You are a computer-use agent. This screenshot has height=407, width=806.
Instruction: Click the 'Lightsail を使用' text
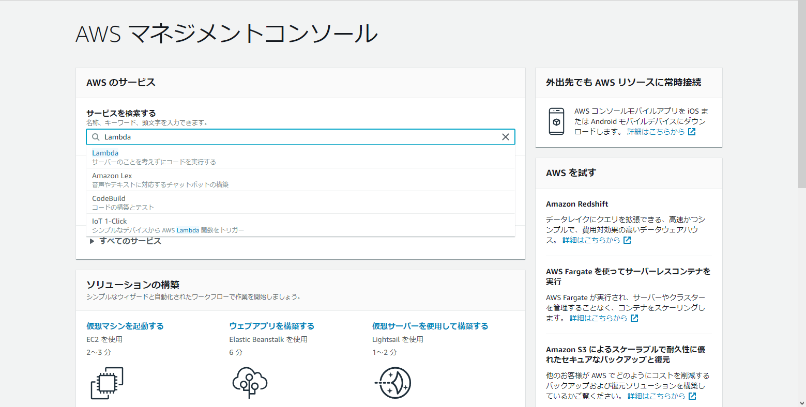coord(398,339)
